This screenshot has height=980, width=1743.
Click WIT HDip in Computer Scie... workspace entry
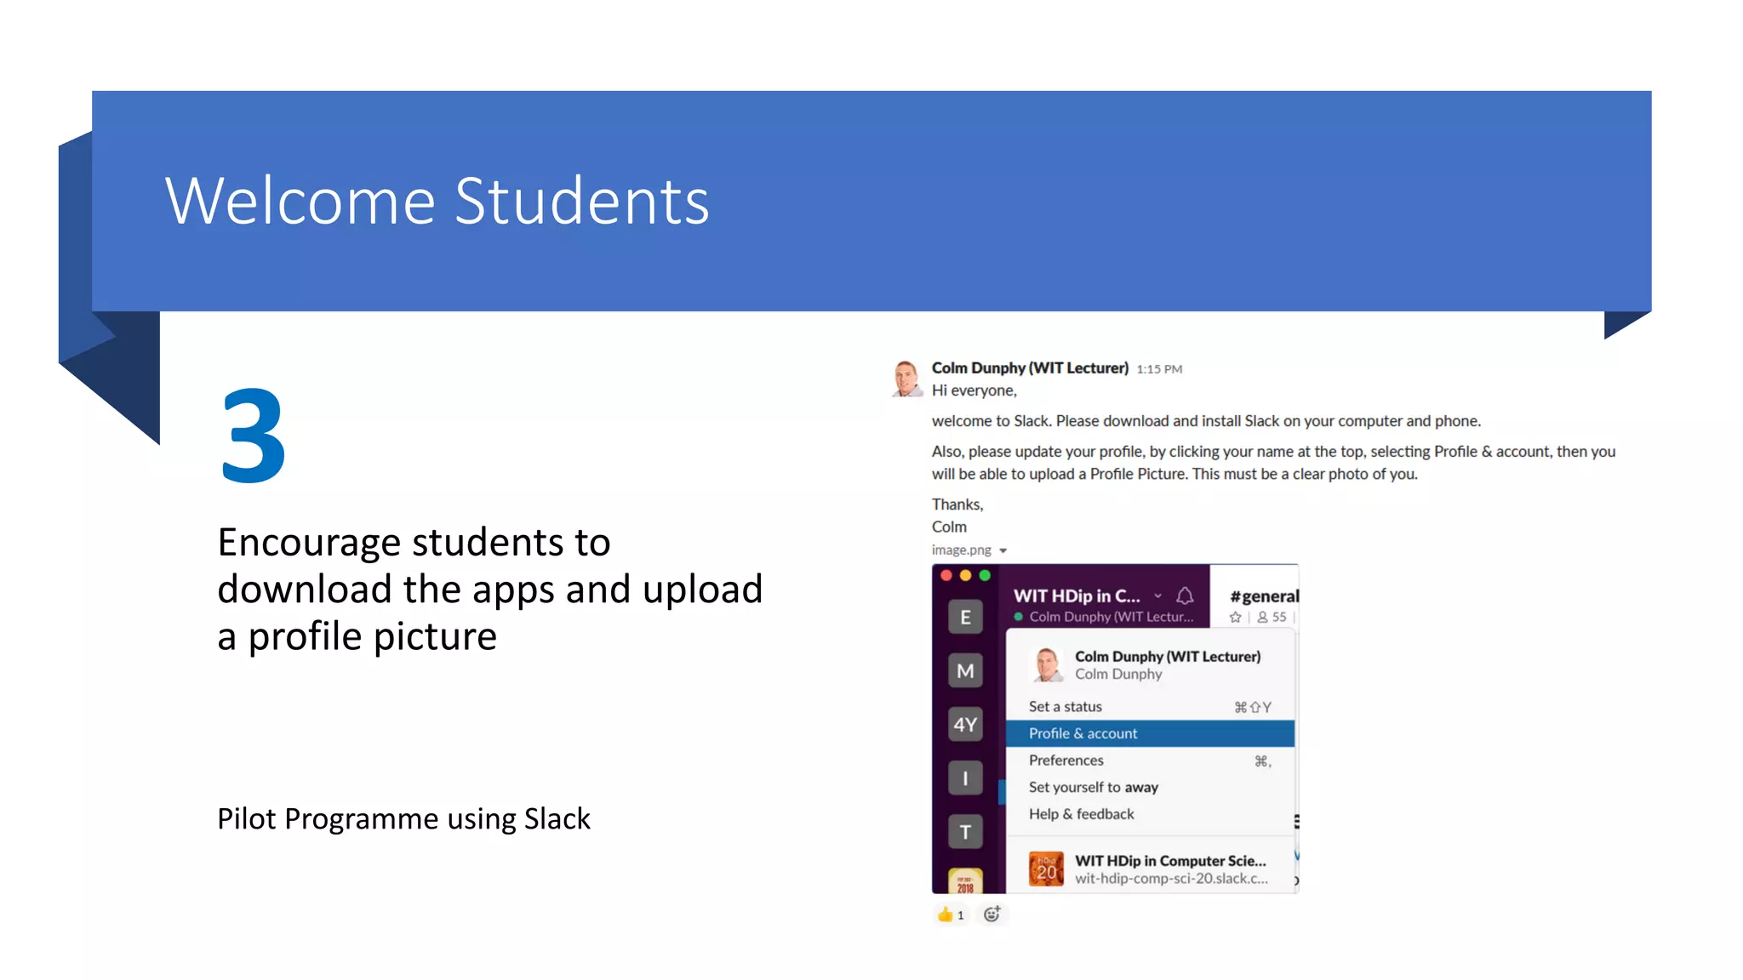(x=1150, y=869)
